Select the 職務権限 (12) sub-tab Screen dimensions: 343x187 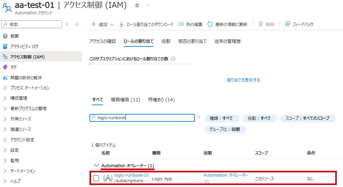(125, 100)
